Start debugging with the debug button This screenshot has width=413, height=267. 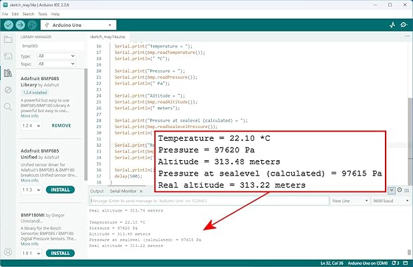32,25
